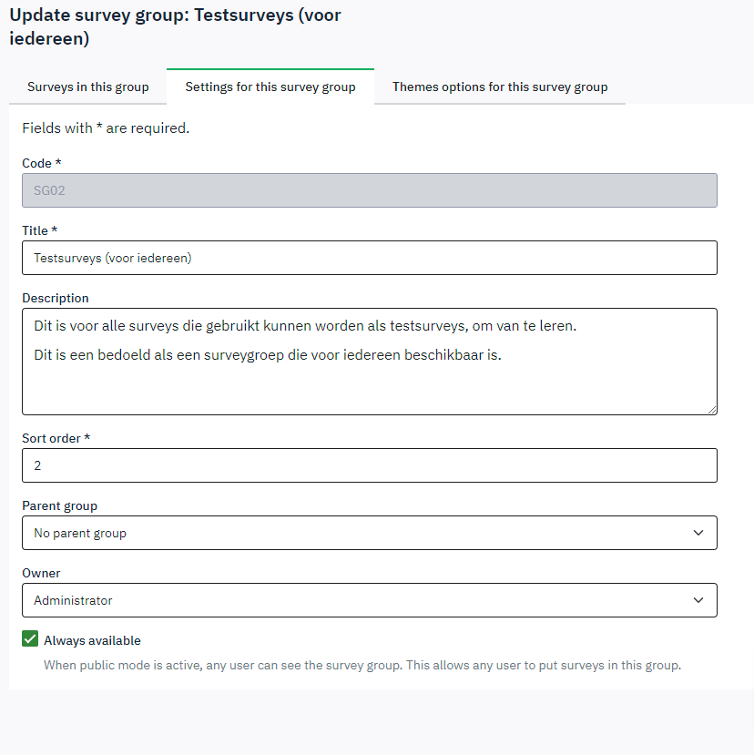Image resolution: width=754 pixels, height=755 pixels.
Task: Open the 'Surveys in this group' tab
Action: click(87, 87)
